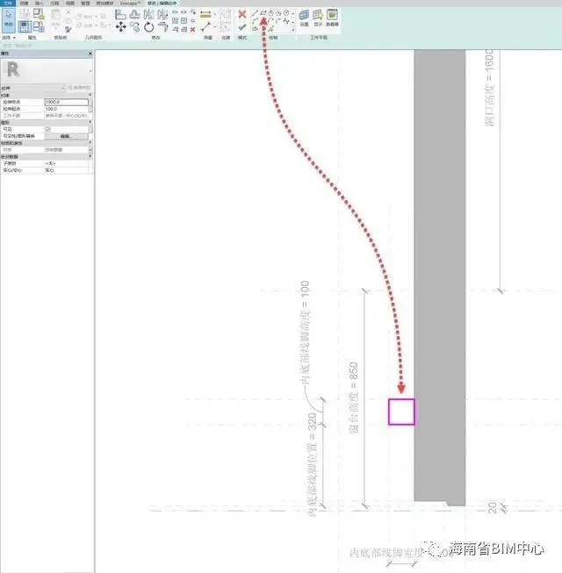Activate the Copy tool
Screen dimensions: 562x573
pos(135,27)
